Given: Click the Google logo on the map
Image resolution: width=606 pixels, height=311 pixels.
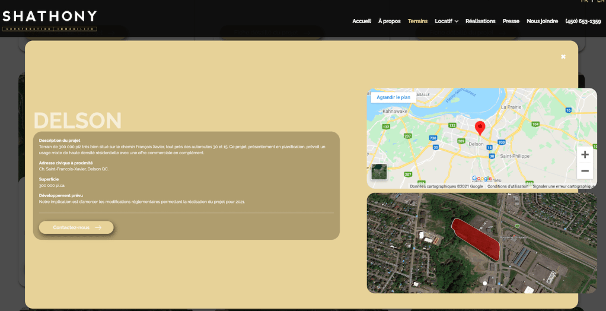Looking at the screenshot, I should click(x=481, y=179).
